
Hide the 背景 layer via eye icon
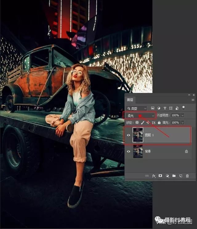128,151
